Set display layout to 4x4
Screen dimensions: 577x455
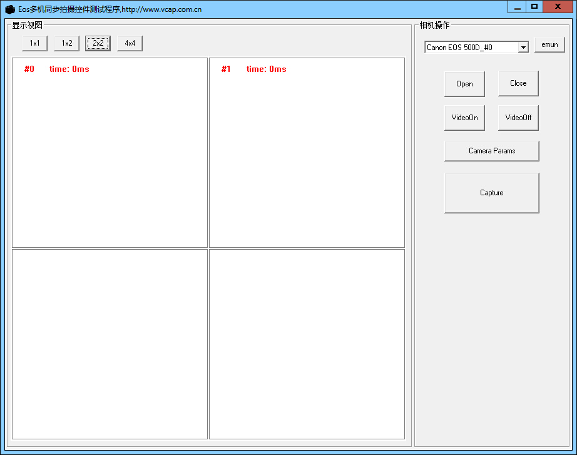pyautogui.click(x=130, y=43)
